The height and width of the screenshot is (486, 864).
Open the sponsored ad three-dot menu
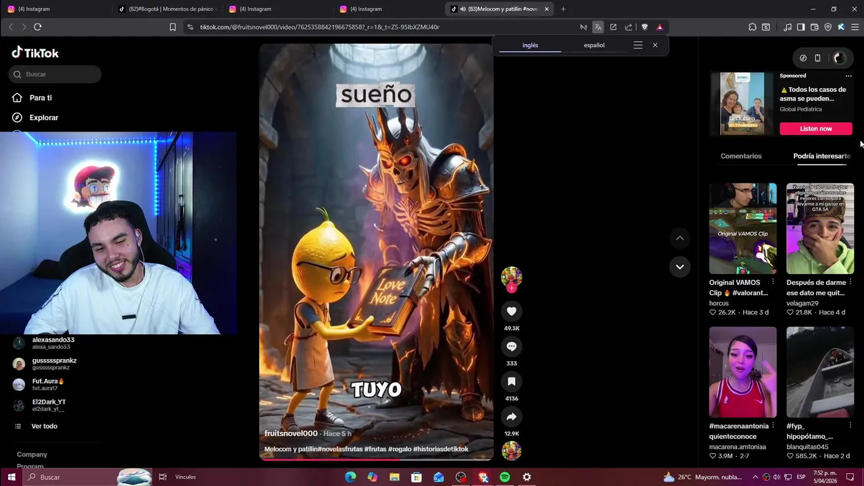848,76
